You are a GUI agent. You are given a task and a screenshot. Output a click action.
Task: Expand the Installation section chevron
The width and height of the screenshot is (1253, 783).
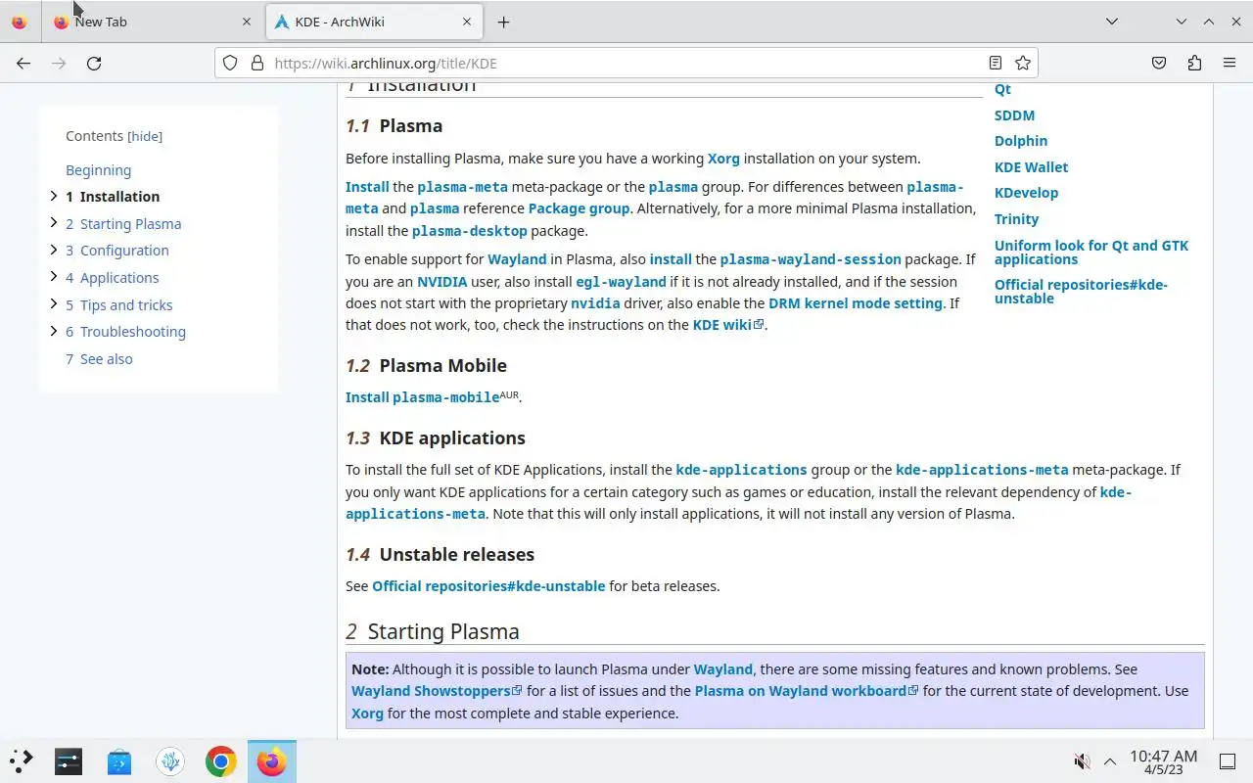(x=54, y=196)
